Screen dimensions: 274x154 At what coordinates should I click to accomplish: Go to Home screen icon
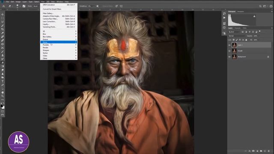[x=4, y=6]
